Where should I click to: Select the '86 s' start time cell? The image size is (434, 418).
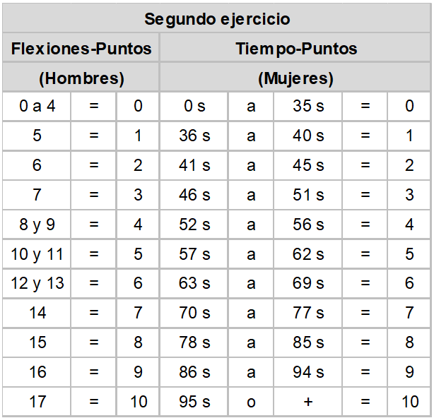point(194,372)
